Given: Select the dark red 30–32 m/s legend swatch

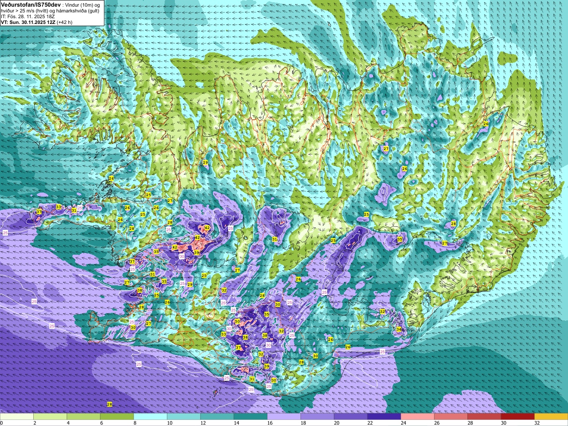Looking at the screenshot, I should click(x=517, y=417).
